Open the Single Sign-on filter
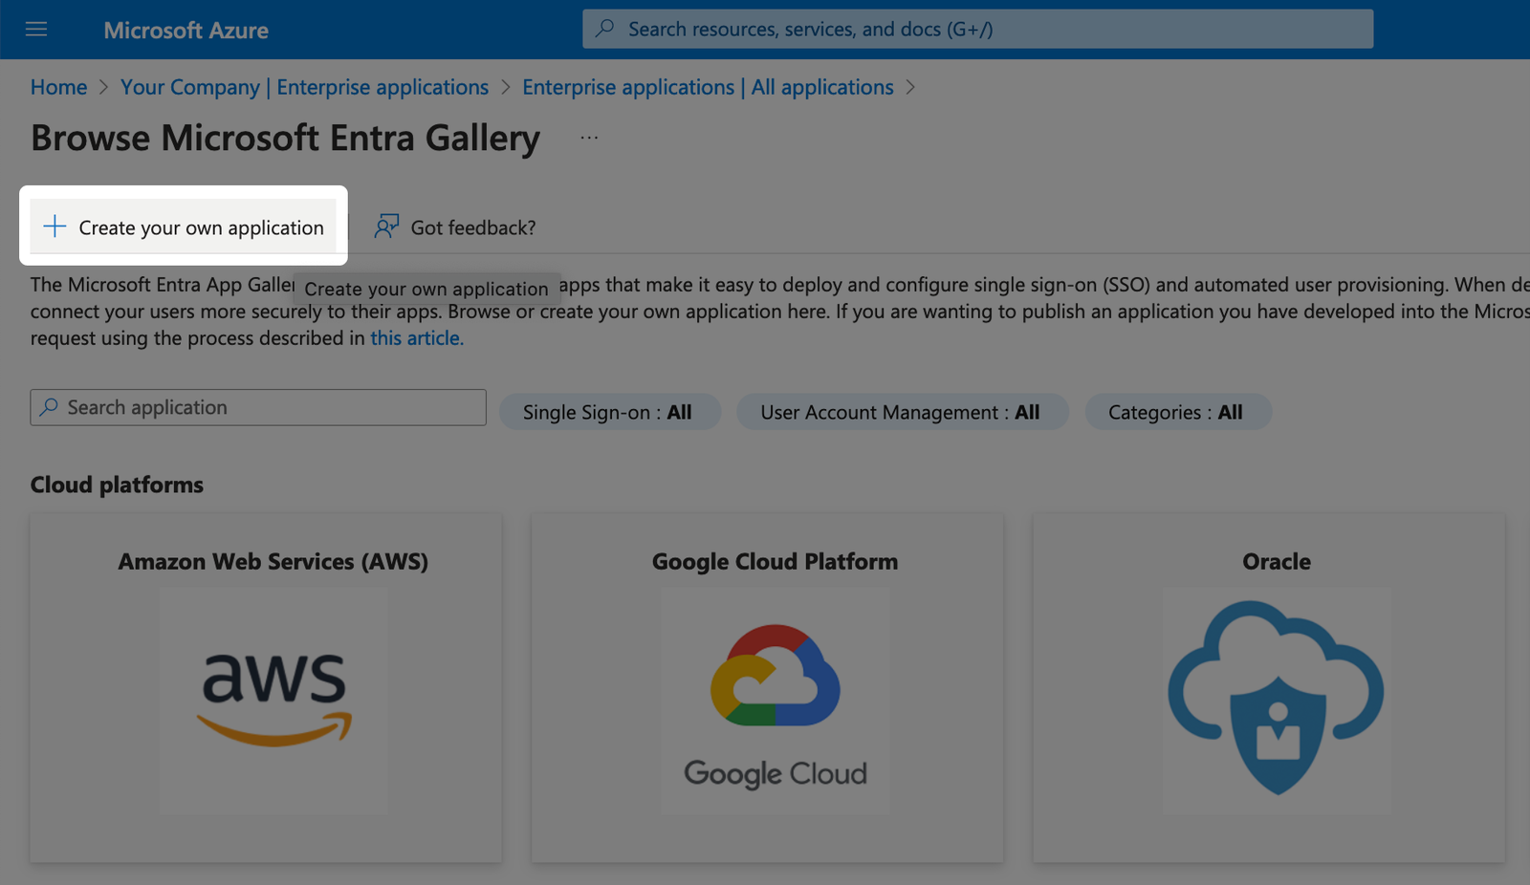Screen dimensions: 1530x885 [x=608, y=412]
